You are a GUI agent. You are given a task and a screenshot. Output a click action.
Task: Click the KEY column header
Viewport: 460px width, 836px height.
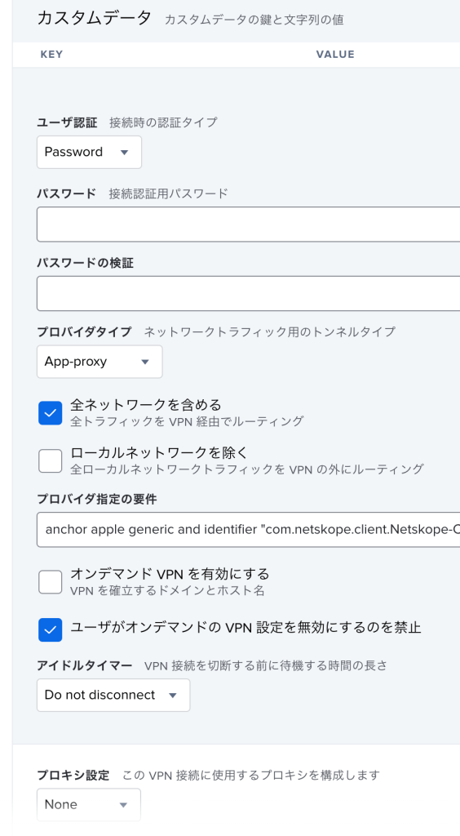[51, 55]
